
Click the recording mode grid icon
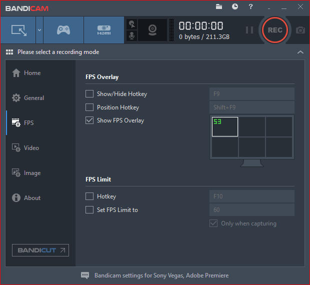[x=9, y=52]
